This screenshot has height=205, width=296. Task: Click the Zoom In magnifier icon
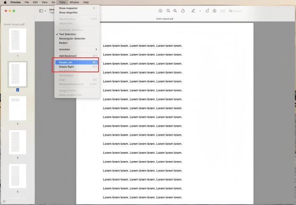(175, 11)
